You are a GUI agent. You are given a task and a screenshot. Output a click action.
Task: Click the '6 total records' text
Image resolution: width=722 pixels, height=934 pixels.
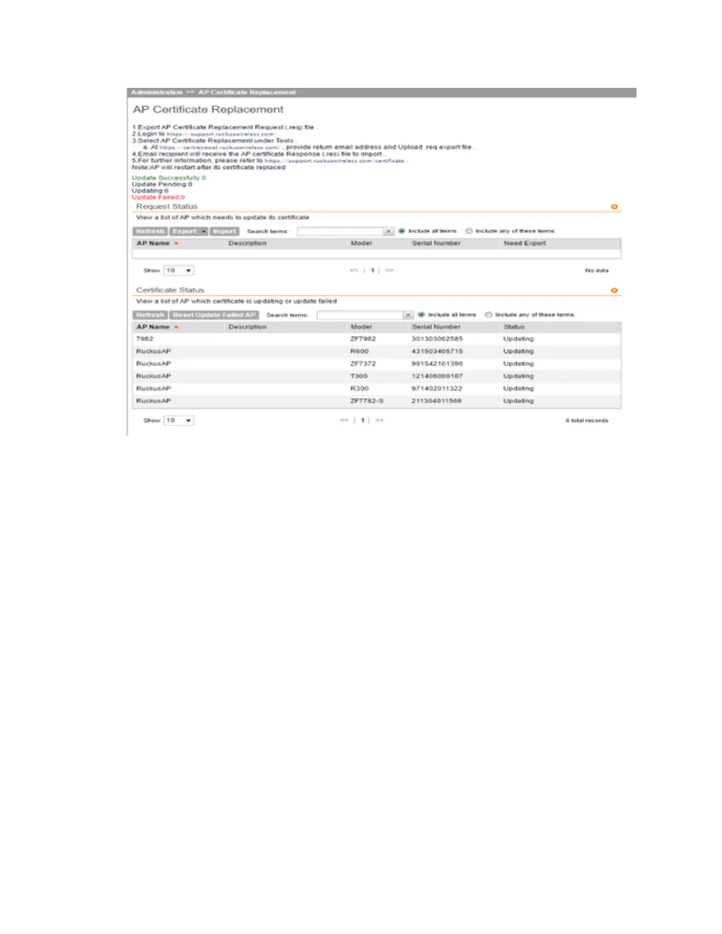coord(587,420)
